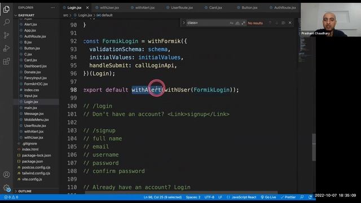Open the Search view in activity bar
Image resolution: width=361 pixels, height=203 pixels.
6,23
